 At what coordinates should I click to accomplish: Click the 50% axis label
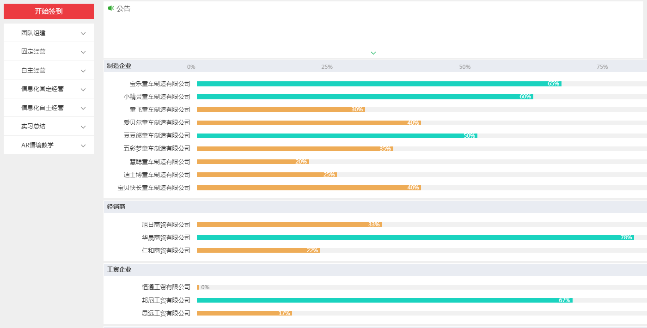pyautogui.click(x=465, y=67)
